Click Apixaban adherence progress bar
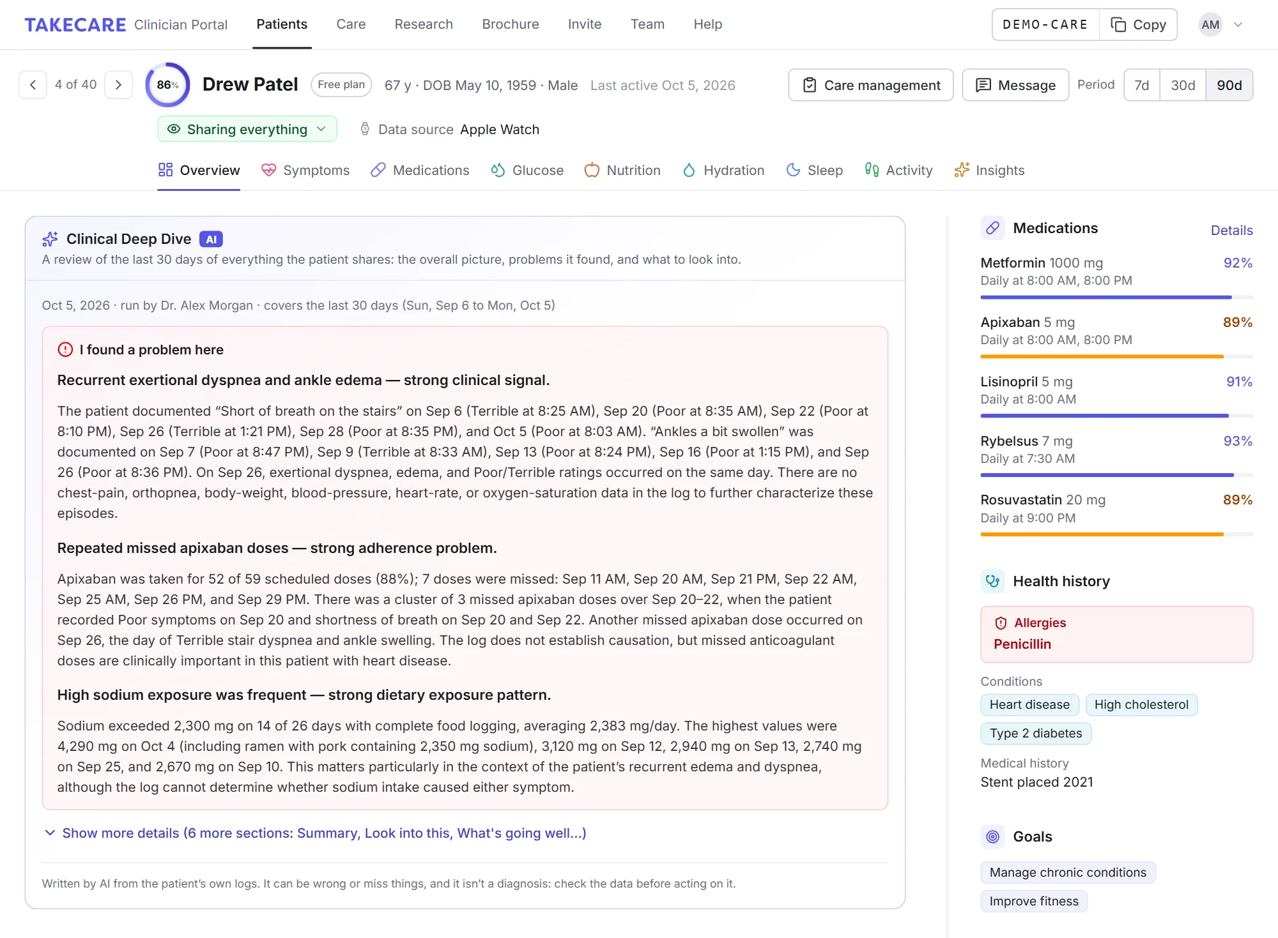Screen dimensions: 1278x938 1116,357
